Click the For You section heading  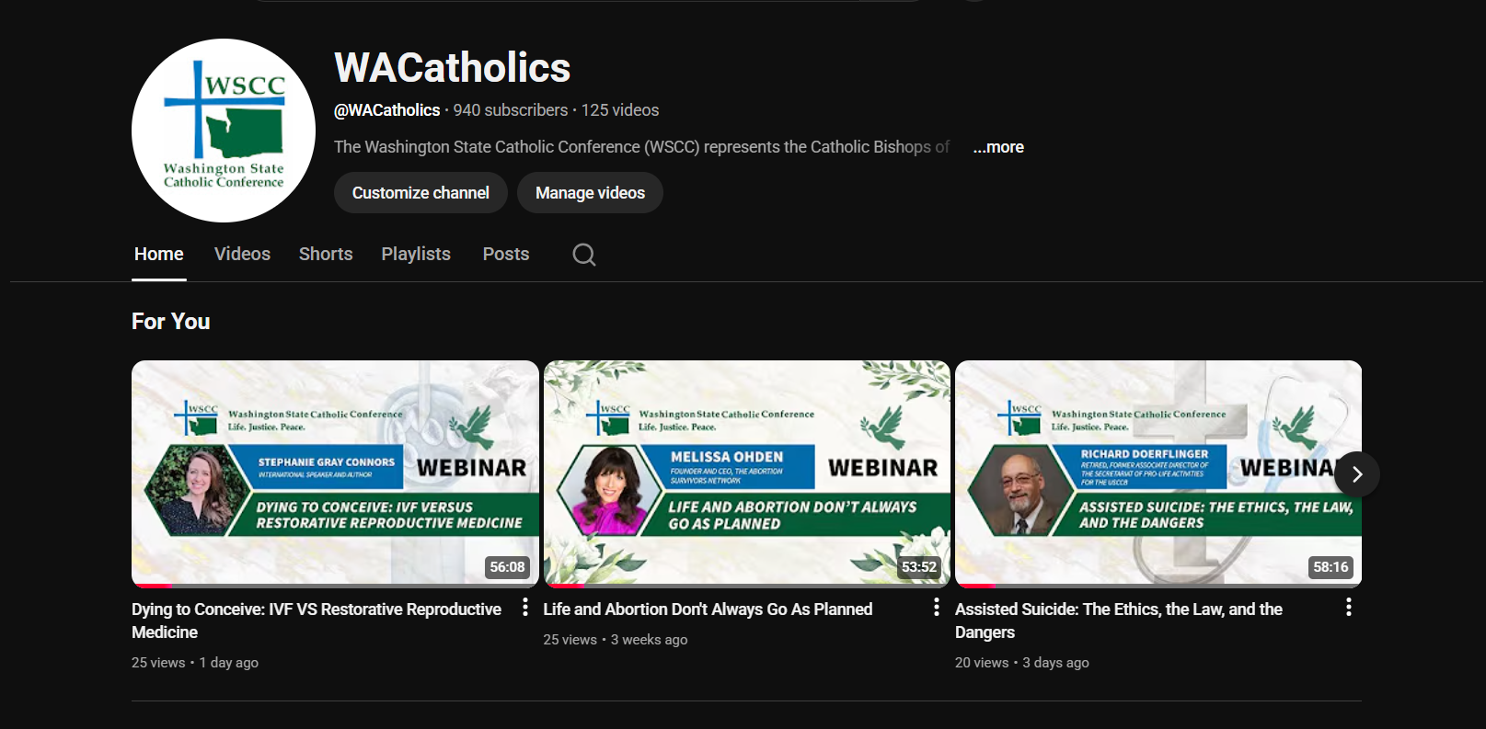tap(171, 322)
